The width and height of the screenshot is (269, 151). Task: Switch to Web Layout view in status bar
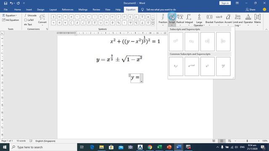[229, 141]
